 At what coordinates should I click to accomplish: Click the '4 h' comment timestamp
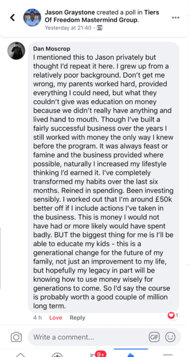pos(37,318)
